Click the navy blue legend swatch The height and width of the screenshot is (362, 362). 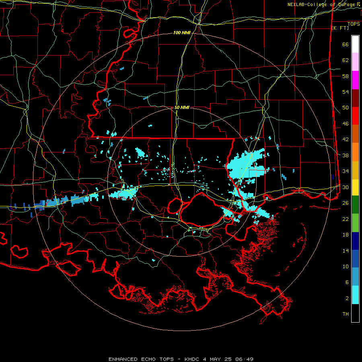(355, 241)
